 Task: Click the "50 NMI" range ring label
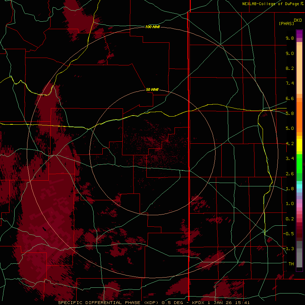(152, 89)
